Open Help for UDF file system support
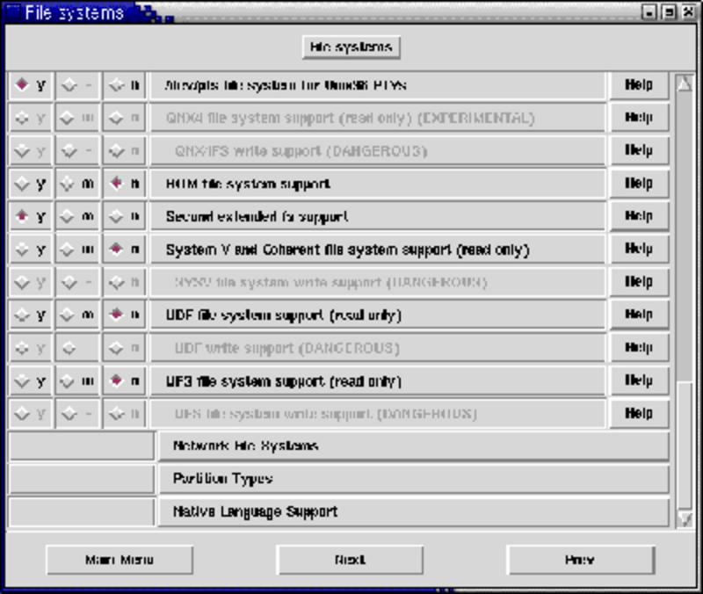 coord(639,315)
